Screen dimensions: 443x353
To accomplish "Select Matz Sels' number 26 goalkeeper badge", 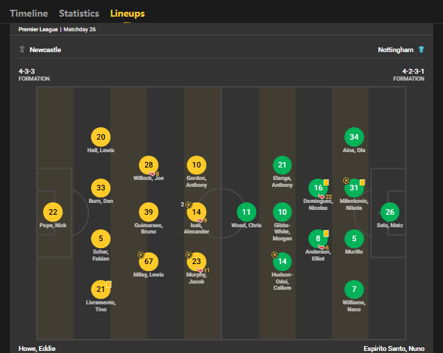I will (390, 212).
